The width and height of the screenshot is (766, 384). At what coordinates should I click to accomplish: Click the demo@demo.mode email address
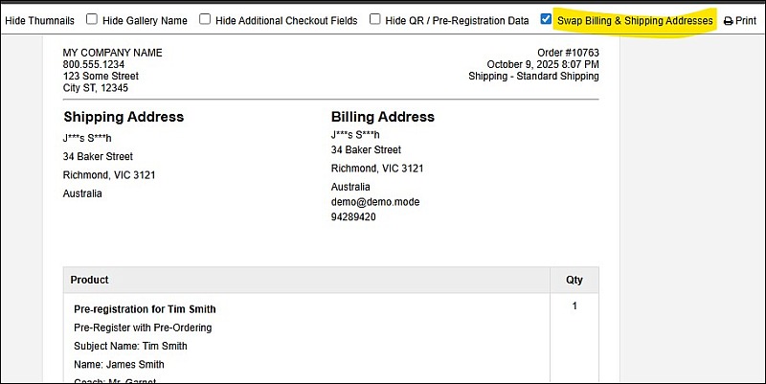(x=375, y=202)
